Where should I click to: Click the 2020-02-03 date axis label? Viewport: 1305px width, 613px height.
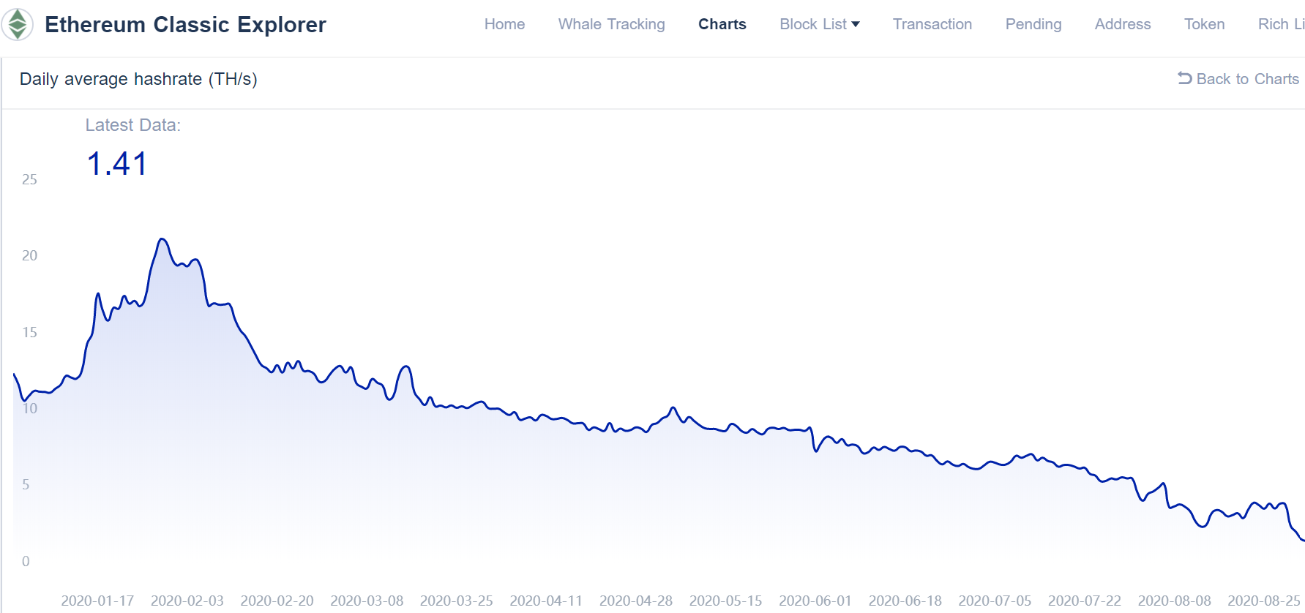[187, 601]
